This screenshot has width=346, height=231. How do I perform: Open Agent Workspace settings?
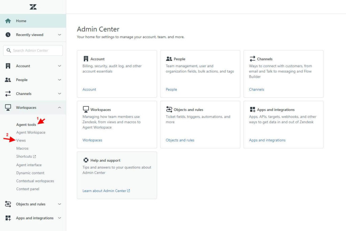pyautogui.click(x=31, y=132)
